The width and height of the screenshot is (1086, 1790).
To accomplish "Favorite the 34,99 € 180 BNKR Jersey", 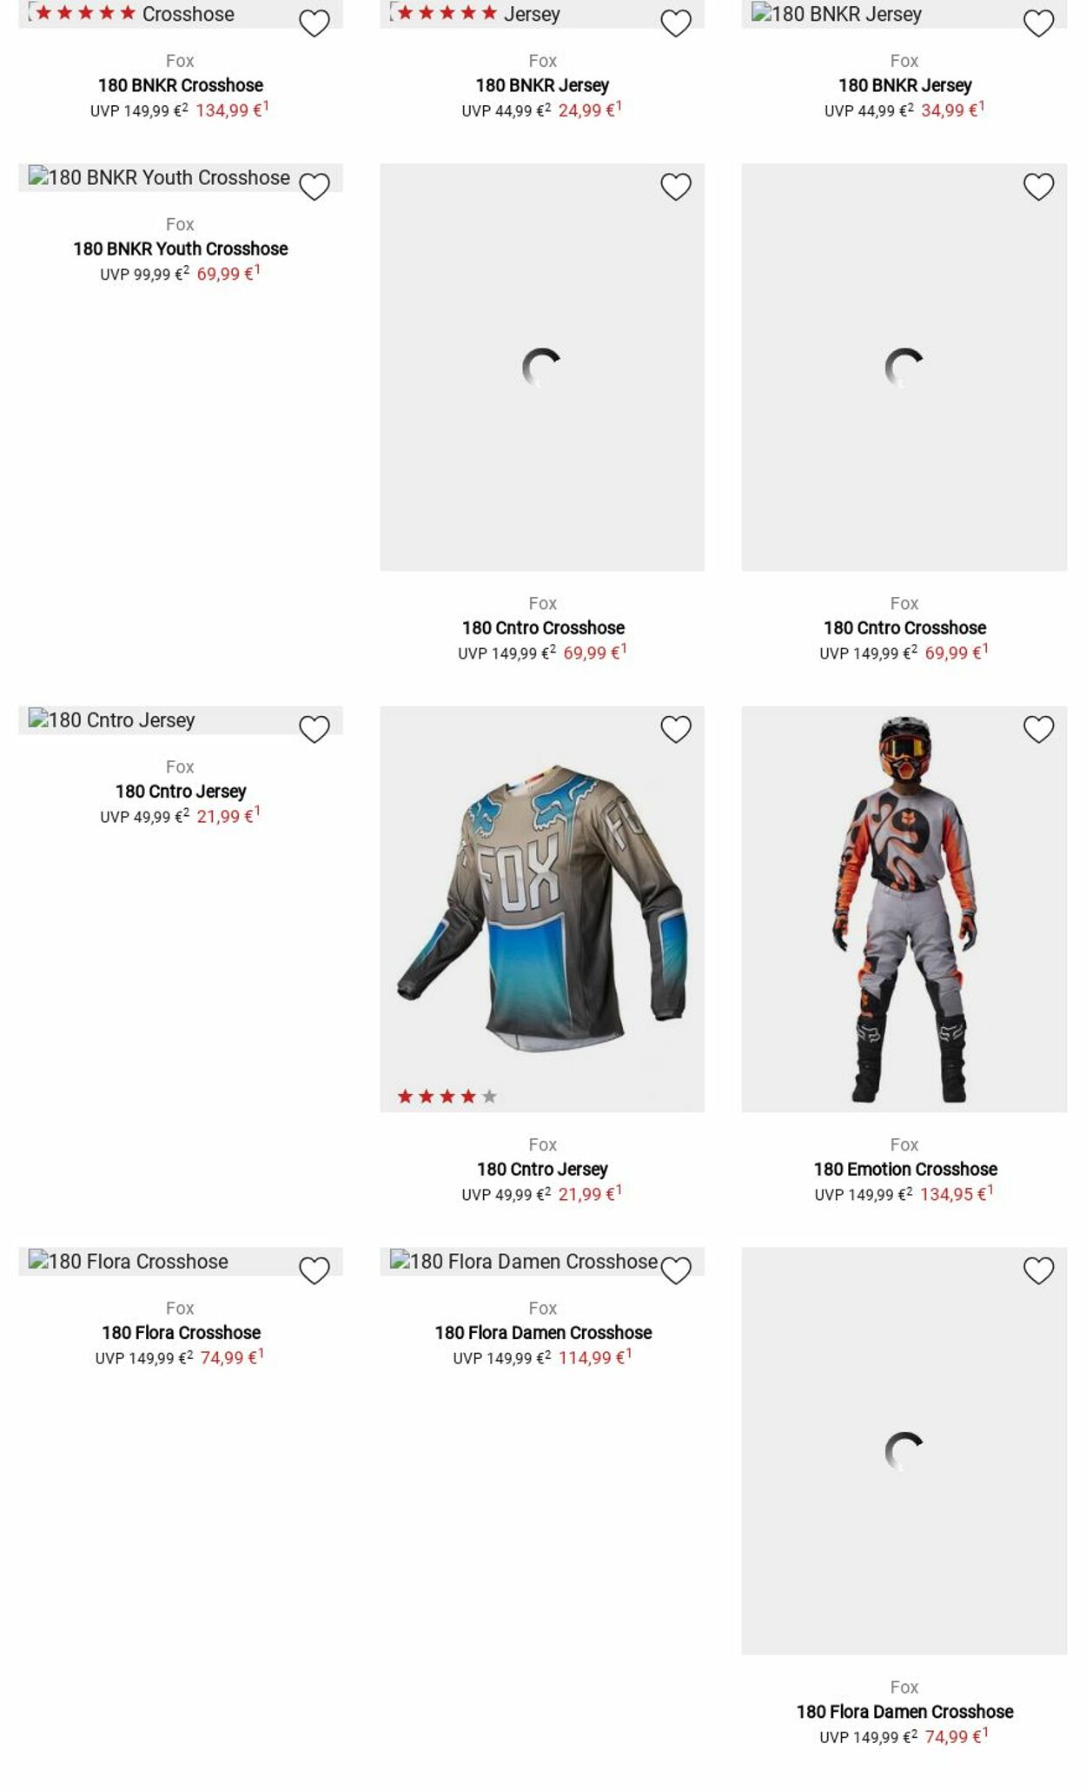I will pyautogui.click(x=1038, y=23).
